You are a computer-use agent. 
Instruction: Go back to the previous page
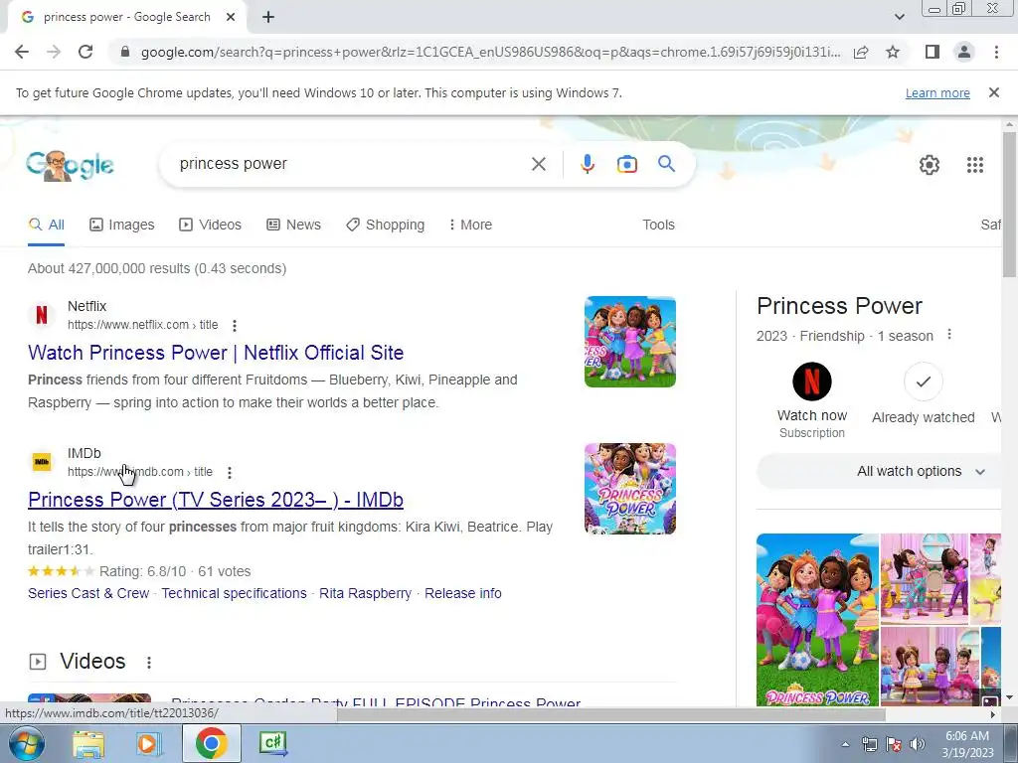click(22, 52)
